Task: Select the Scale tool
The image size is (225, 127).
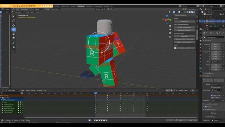Action: pos(14,34)
